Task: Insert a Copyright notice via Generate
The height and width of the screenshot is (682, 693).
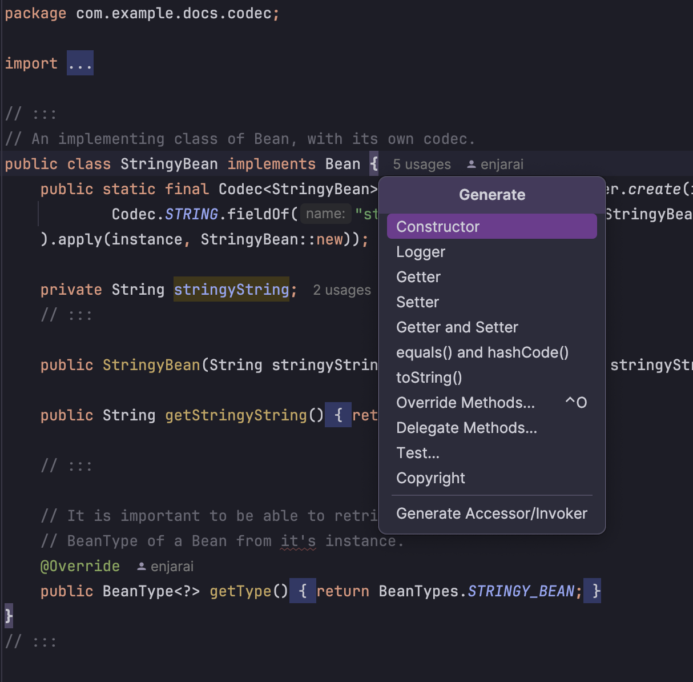Action: point(430,478)
